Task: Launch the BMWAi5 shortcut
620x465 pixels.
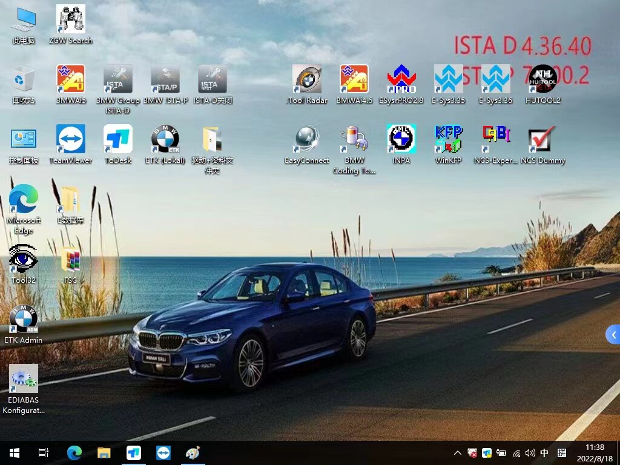Action: 70,85
